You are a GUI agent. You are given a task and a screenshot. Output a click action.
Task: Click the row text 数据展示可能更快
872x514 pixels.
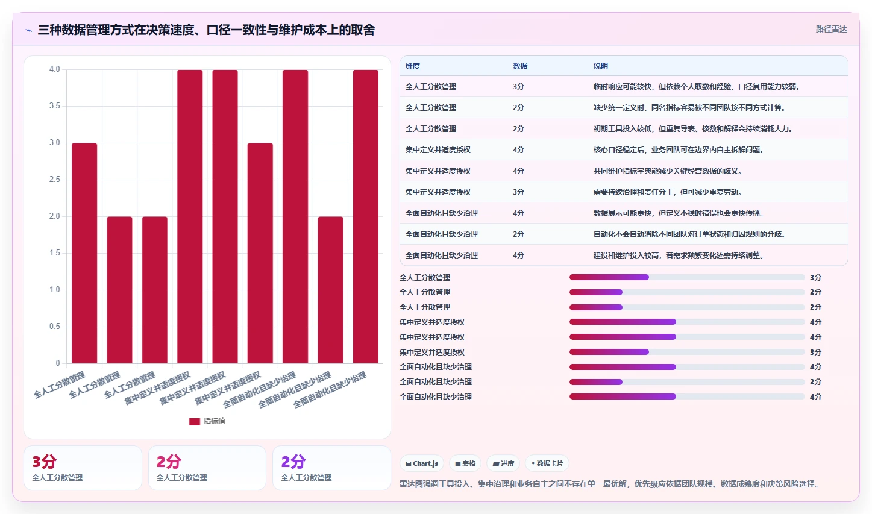(x=623, y=213)
